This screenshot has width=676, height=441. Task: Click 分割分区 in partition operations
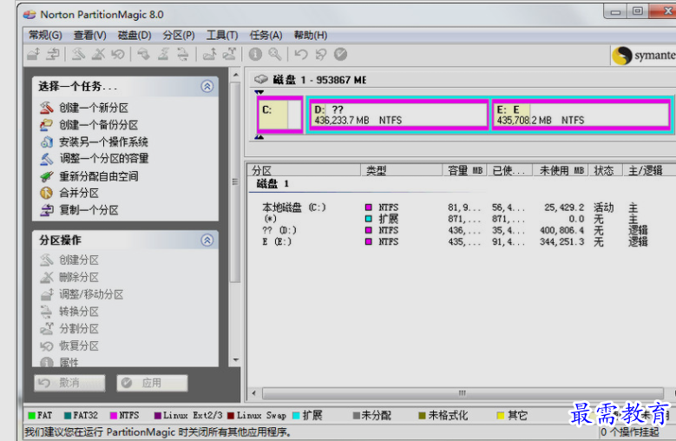click(x=79, y=328)
